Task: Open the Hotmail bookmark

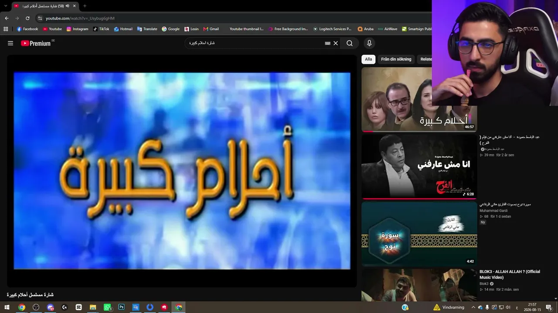Action: 123,29
